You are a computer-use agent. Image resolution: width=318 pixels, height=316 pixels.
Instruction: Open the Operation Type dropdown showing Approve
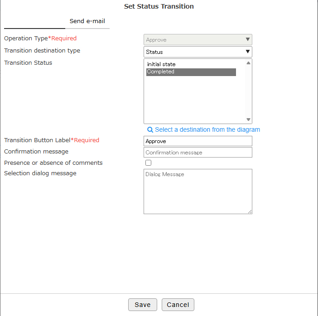tap(198, 39)
